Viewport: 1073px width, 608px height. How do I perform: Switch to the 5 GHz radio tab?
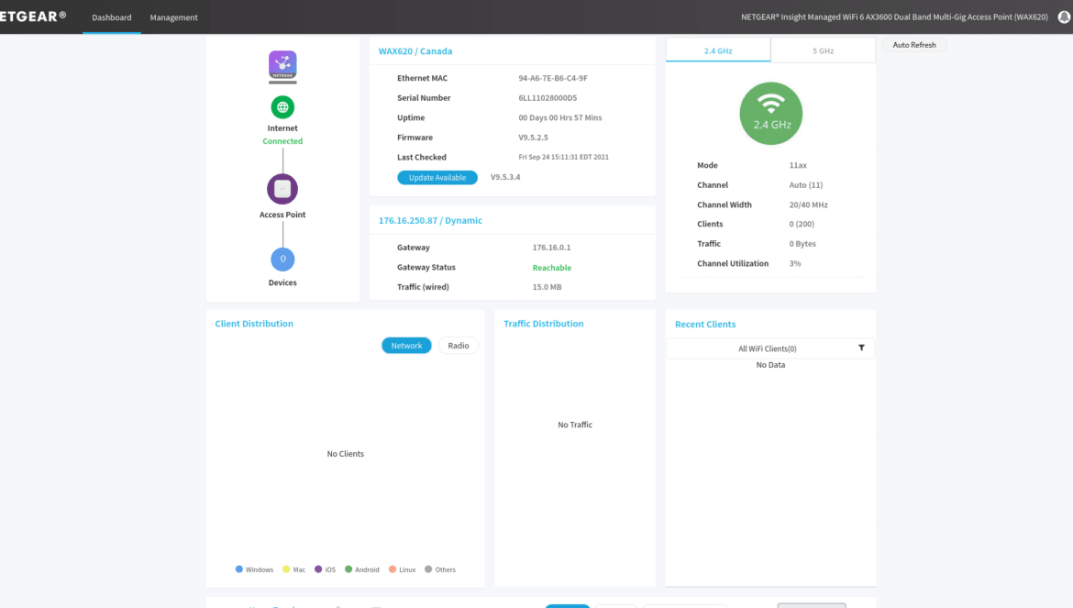823,50
